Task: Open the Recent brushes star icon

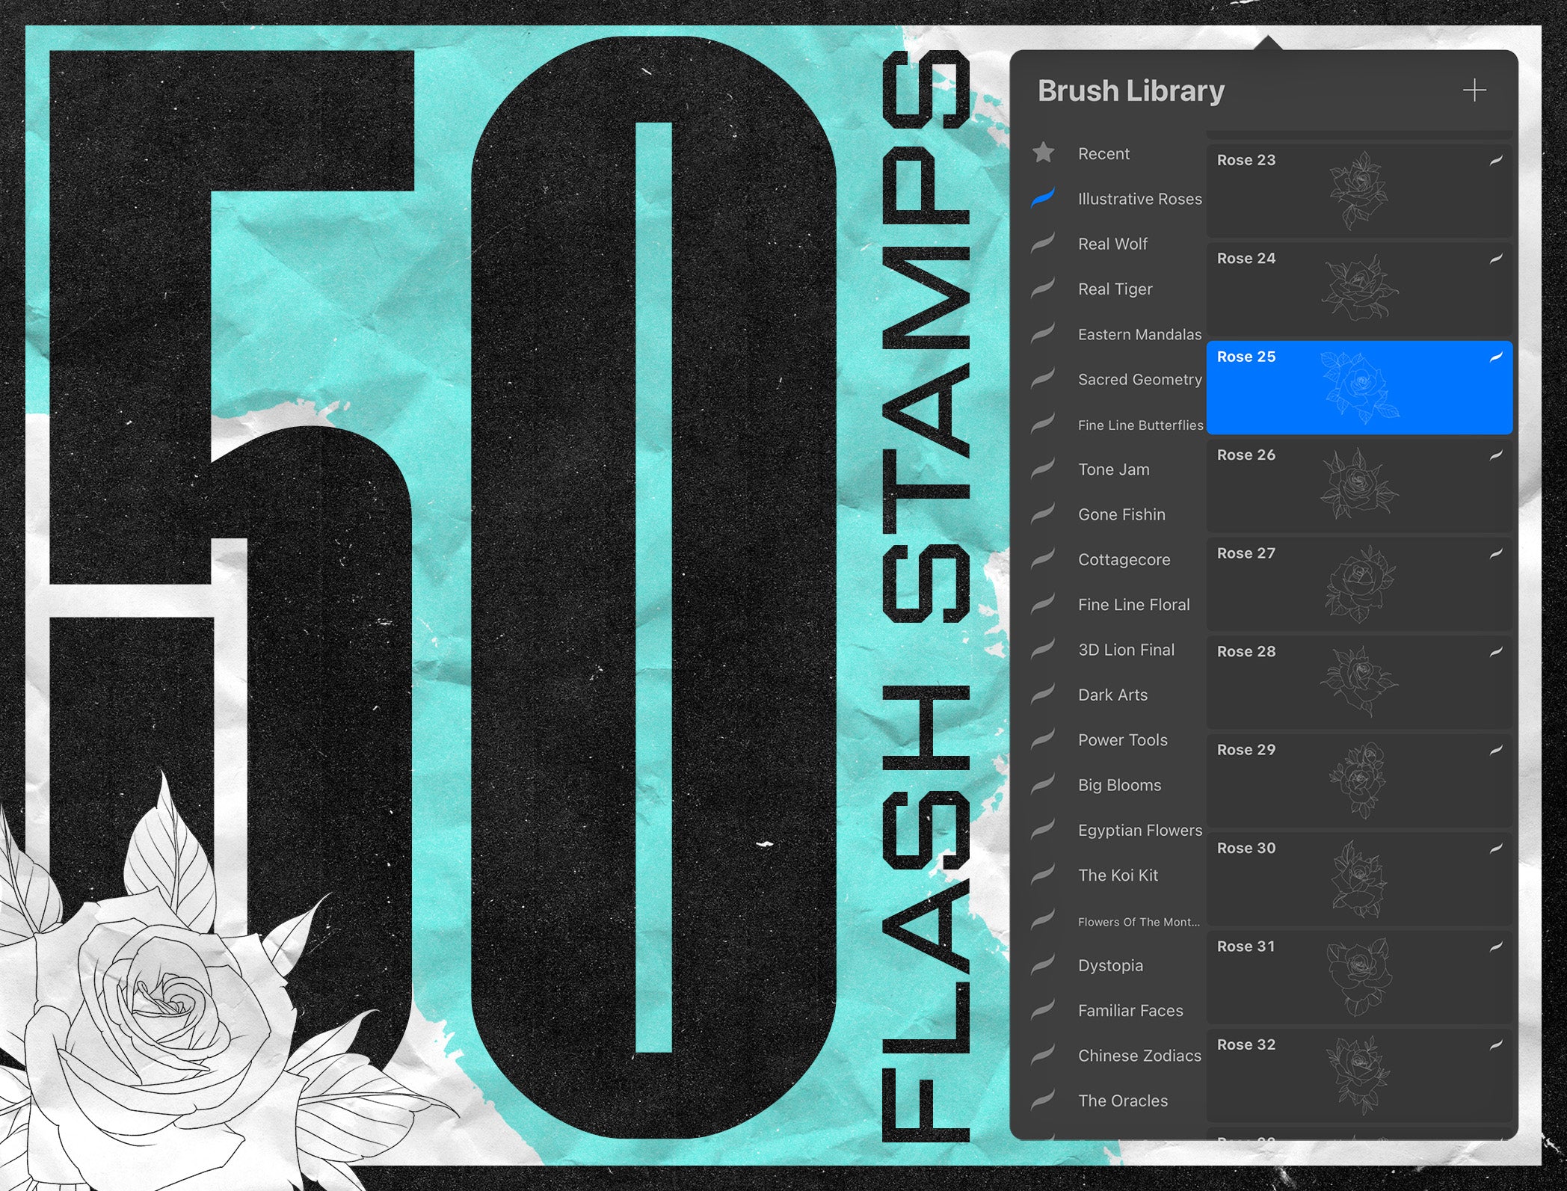Action: [1044, 153]
